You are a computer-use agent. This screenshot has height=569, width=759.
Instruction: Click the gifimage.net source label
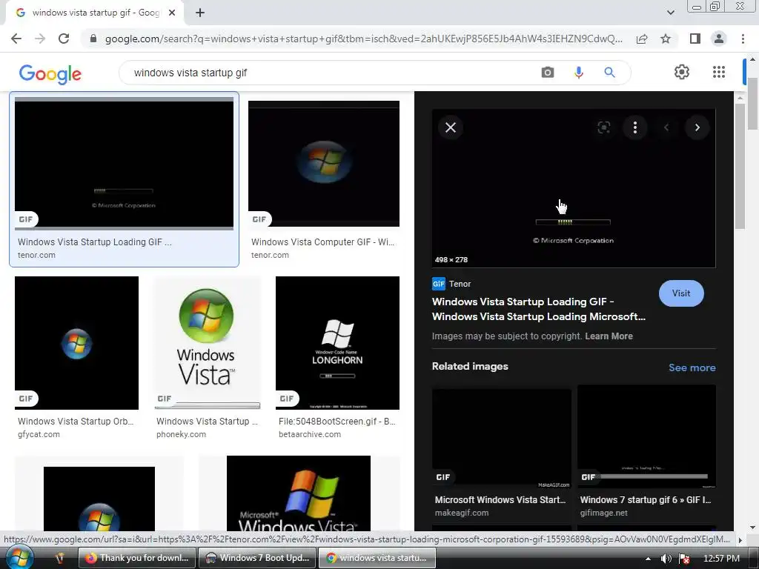coord(603,513)
